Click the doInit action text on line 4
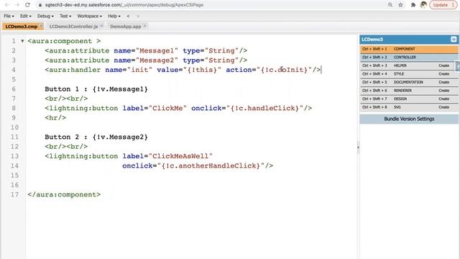 click(290, 70)
